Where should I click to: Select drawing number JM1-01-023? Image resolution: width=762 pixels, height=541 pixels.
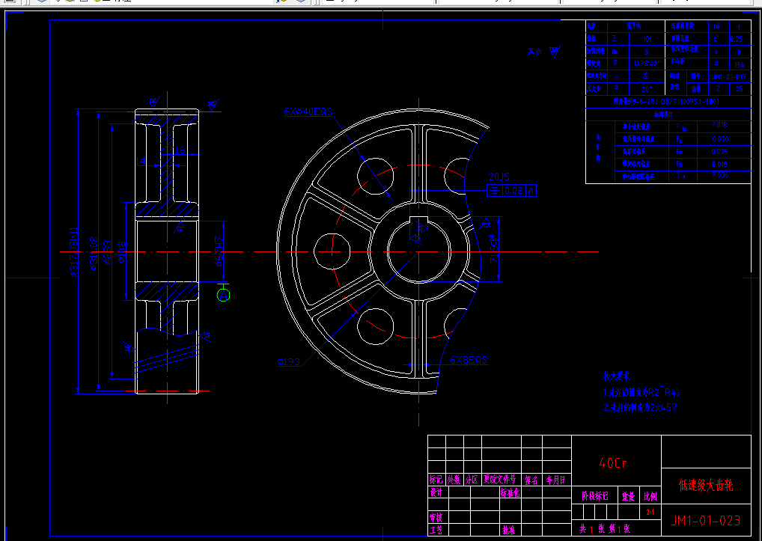(x=706, y=521)
